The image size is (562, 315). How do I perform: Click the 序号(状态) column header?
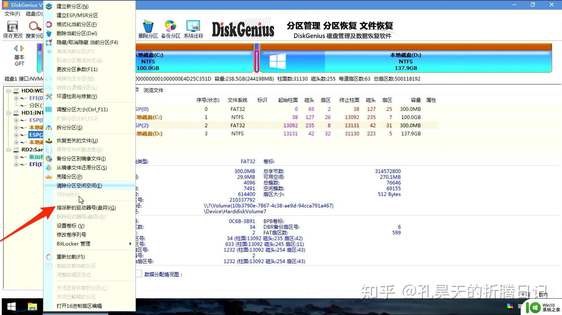coord(208,100)
